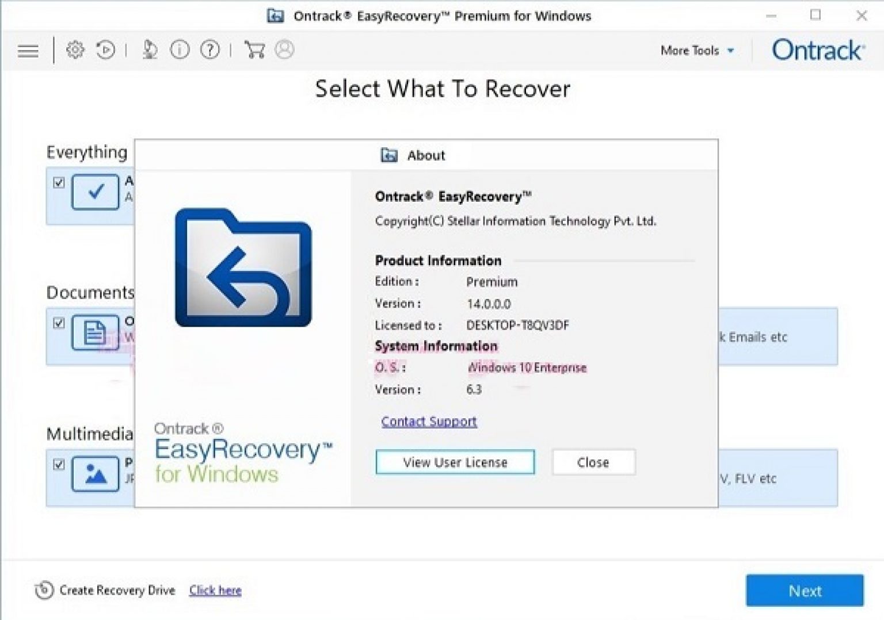Screen dimensions: 884x620
Task: Click the shopping cart icon
Action: [x=254, y=50]
